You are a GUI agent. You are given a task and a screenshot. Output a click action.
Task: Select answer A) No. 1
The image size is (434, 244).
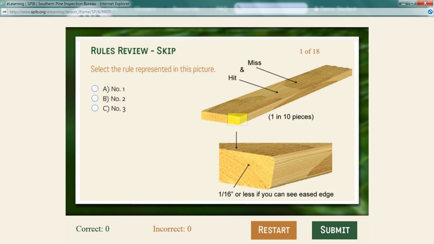pos(95,89)
